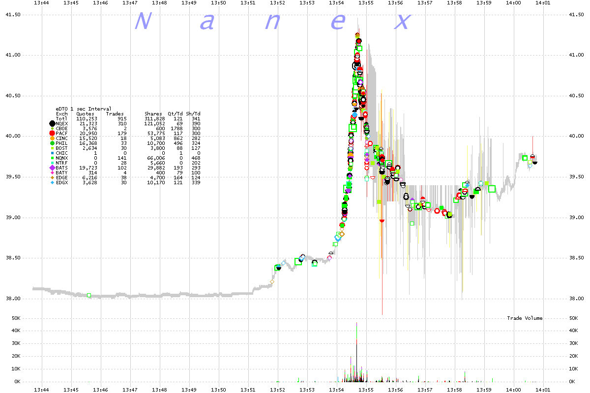Screen dimensions: 590x393
Task: Click the light blue EDGX diamond
Action: coord(52,183)
